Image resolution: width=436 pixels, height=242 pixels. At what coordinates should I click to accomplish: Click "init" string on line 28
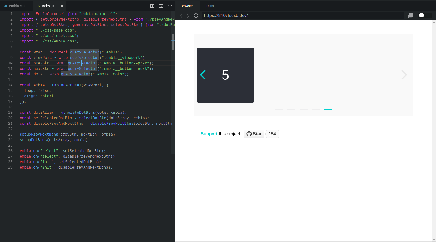click(x=47, y=162)
